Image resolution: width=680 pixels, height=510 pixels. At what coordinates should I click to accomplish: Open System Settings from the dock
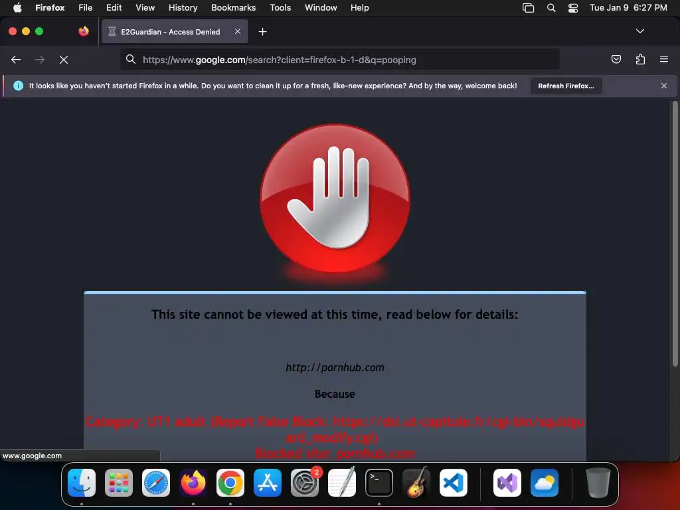[x=305, y=483]
